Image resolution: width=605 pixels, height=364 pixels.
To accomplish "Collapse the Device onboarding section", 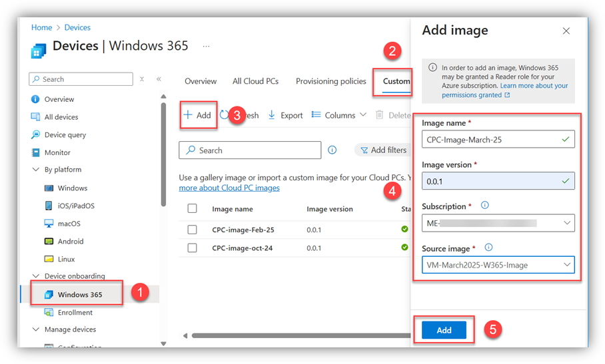I will pos(36,275).
